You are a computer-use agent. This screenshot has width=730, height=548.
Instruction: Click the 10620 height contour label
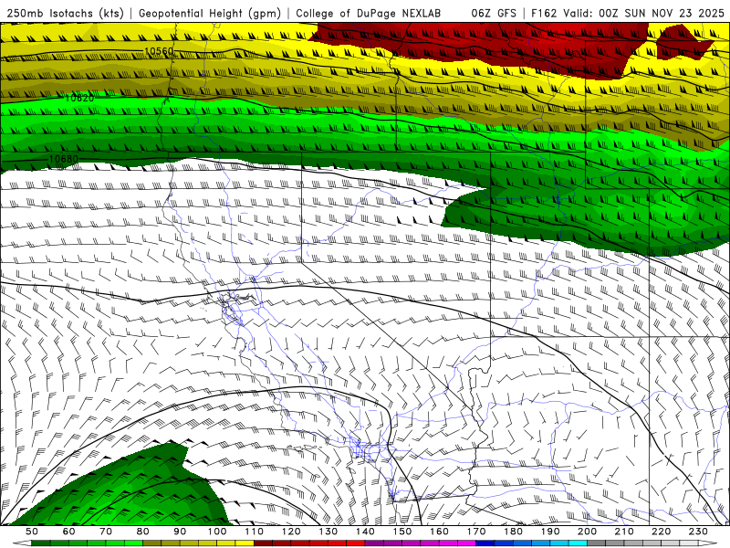tap(79, 98)
